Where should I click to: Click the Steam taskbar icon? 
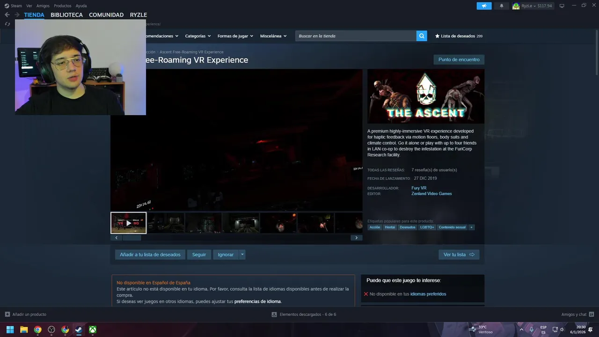[79, 330]
